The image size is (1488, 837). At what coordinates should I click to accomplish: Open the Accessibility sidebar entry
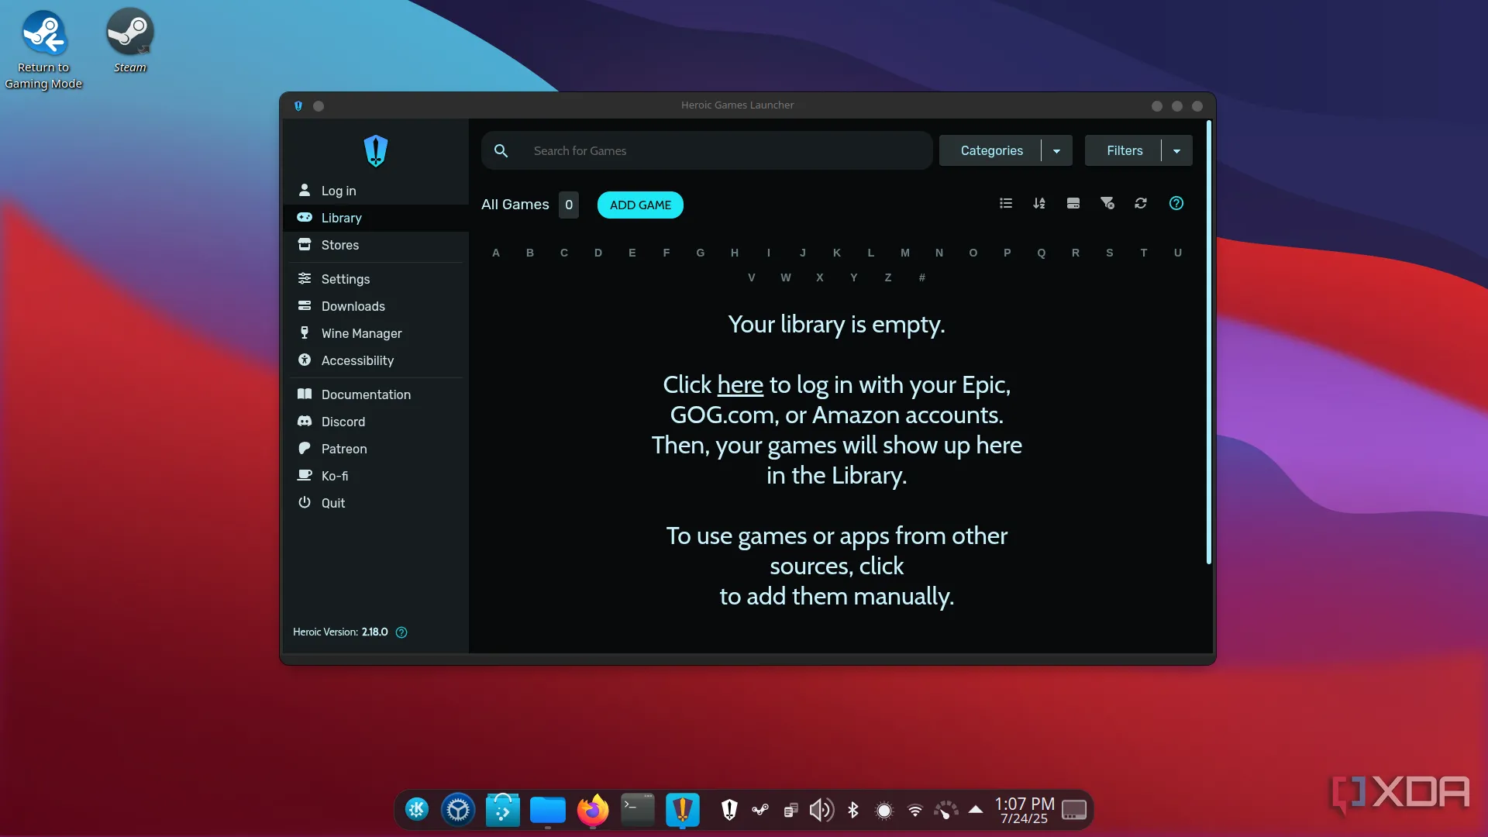pos(376,360)
